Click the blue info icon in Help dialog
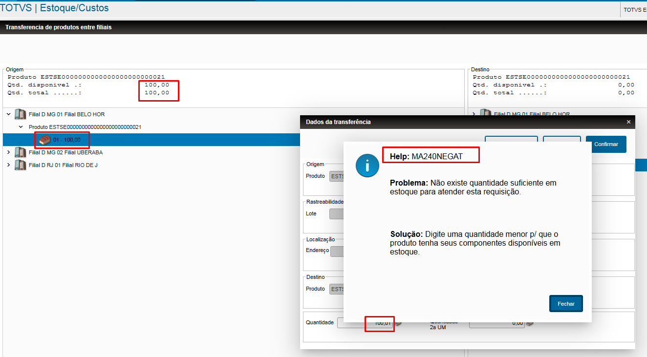Viewport: 647px width, 357px height. [367, 165]
